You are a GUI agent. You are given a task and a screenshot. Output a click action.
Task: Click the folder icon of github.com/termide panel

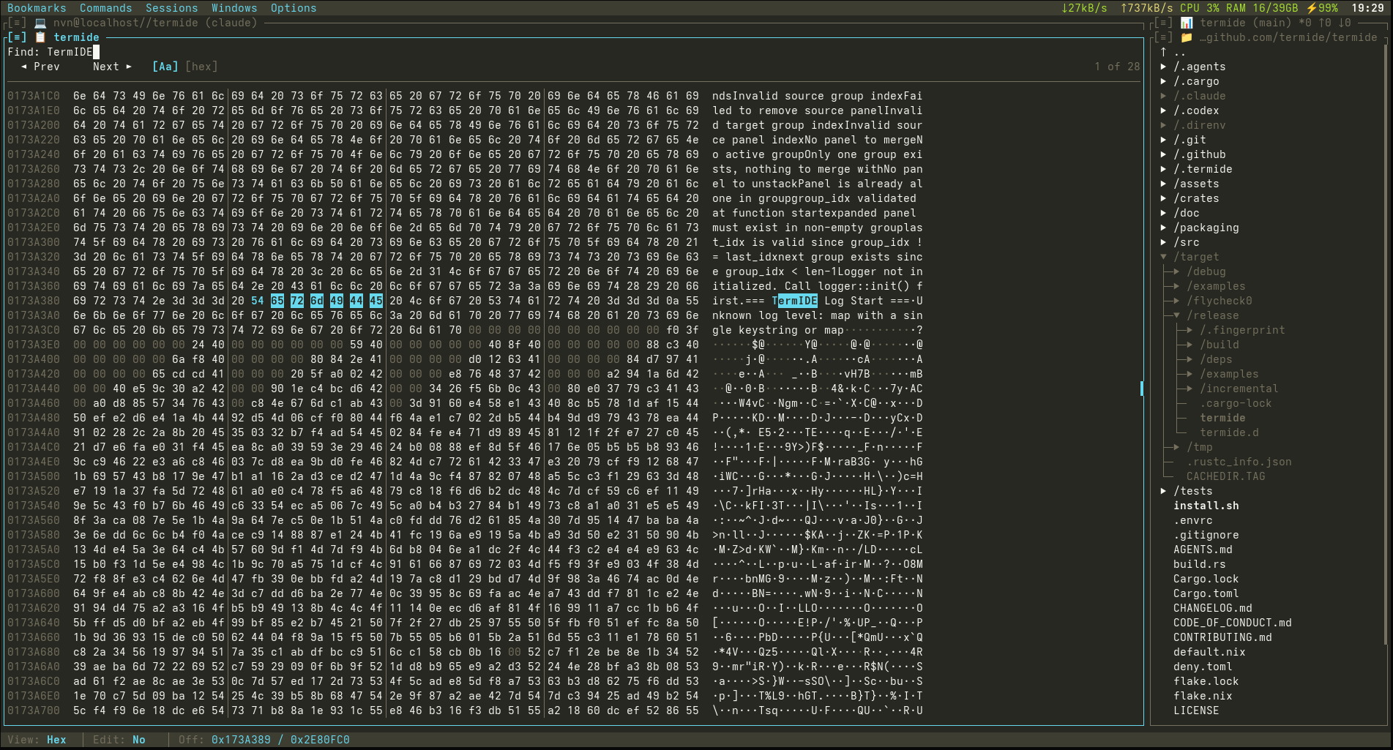coord(1187,37)
